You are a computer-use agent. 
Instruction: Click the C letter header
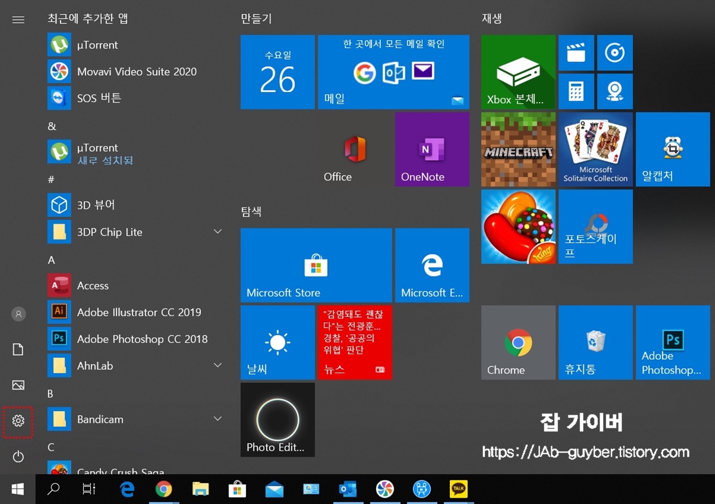51,447
